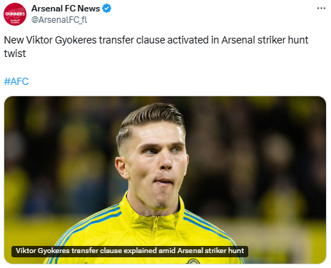Click the Arsenal FC News display name
The image size is (331, 268).
click(x=66, y=9)
